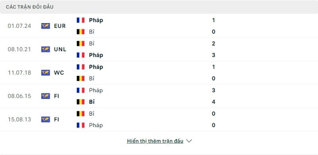318x155 pixels.
Task: Click the world map icon beside EUR
Action: click(46, 26)
